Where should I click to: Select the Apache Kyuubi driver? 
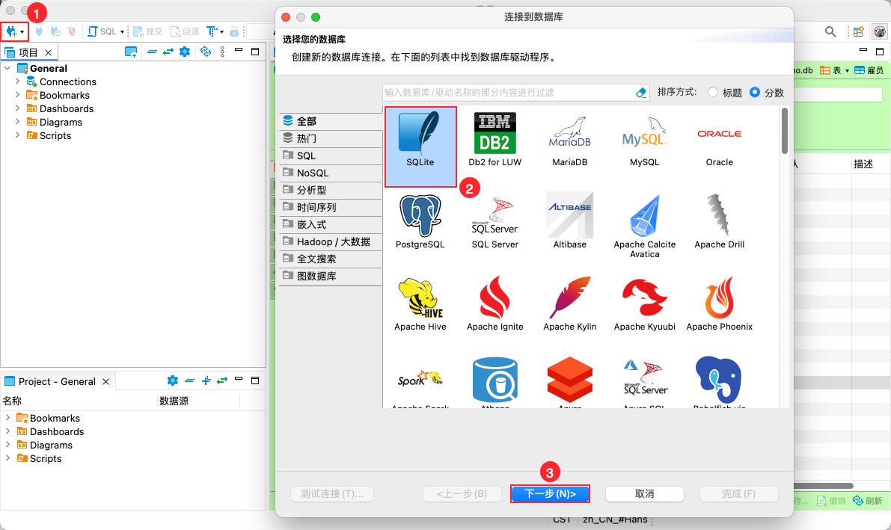pos(644,304)
